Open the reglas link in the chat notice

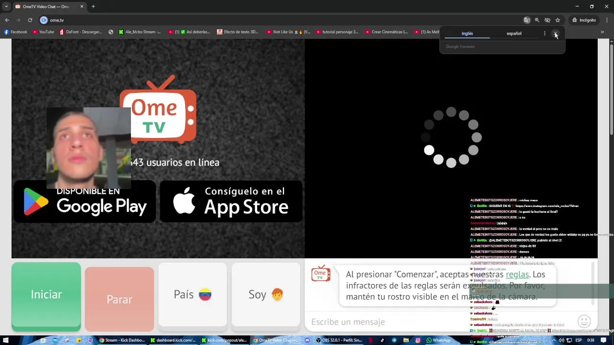[x=517, y=275]
